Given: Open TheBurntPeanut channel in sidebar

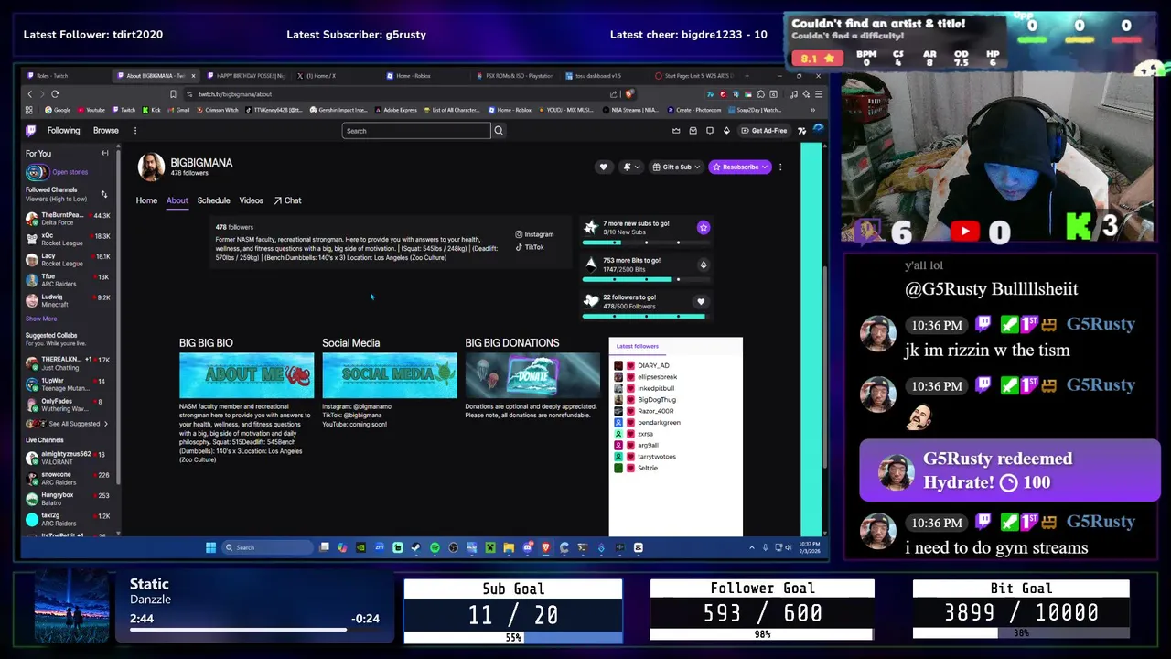Looking at the screenshot, I should pos(69,220).
